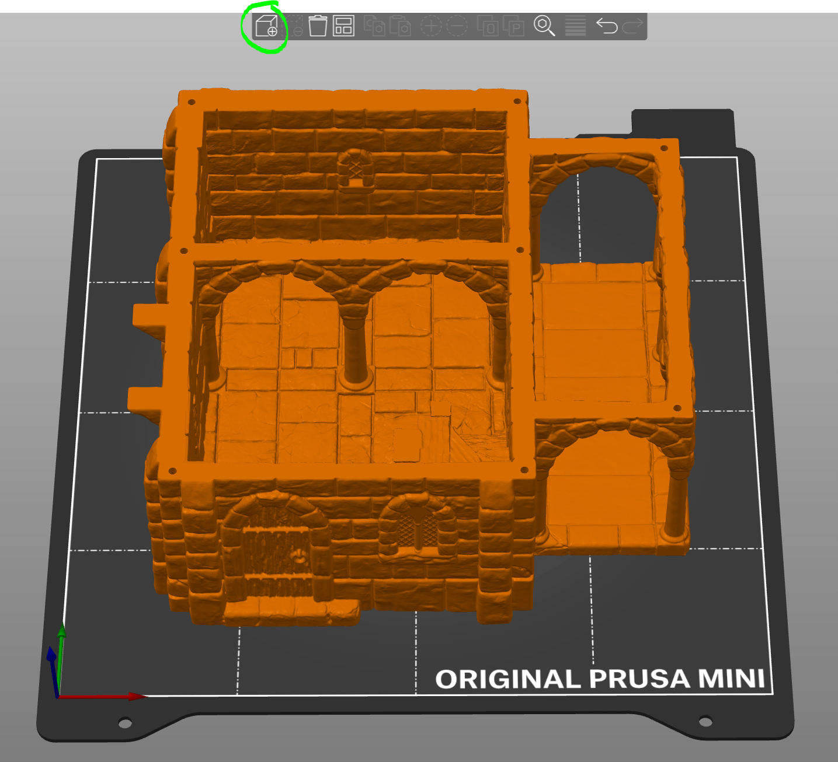Click the Undo arrow icon

(607, 26)
